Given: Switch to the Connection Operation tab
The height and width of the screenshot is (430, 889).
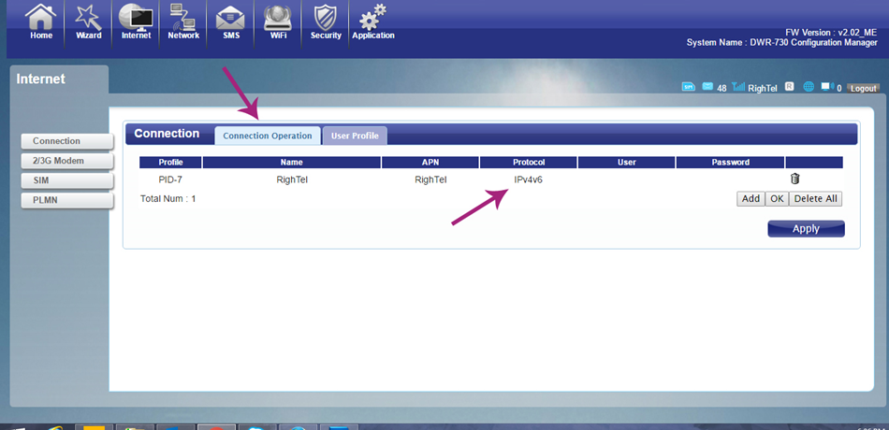Looking at the screenshot, I should tap(268, 136).
